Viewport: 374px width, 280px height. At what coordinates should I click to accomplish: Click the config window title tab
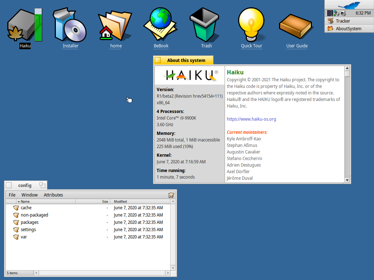click(x=25, y=185)
